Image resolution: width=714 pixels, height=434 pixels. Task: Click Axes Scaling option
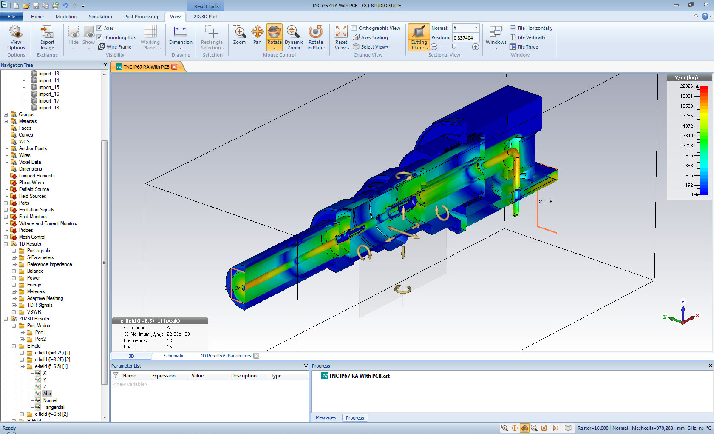[x=374, y=37]
